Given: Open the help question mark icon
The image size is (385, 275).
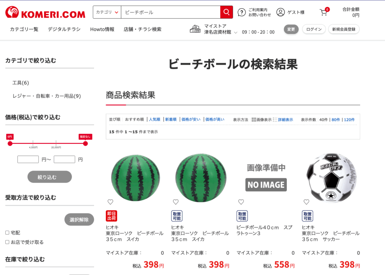Looking at the screenshot, I should click(242, 12).
